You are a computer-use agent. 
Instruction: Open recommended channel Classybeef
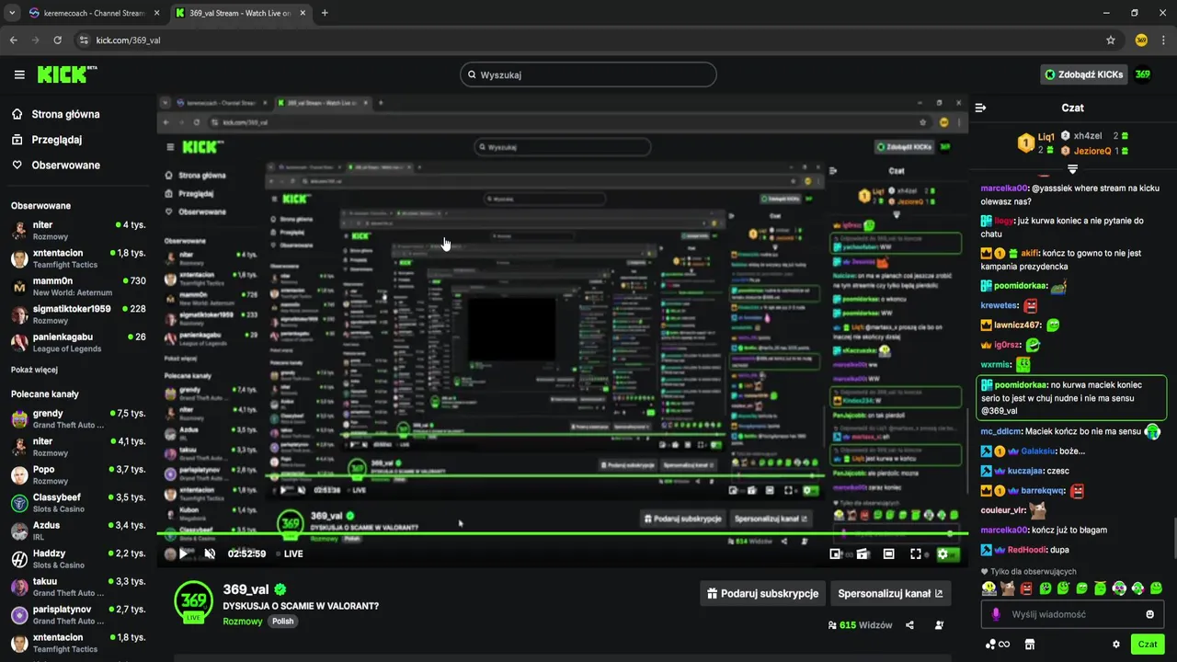click(78, 503)
